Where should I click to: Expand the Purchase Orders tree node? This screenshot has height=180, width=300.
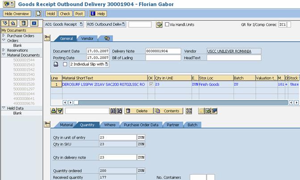click(4, 36)
